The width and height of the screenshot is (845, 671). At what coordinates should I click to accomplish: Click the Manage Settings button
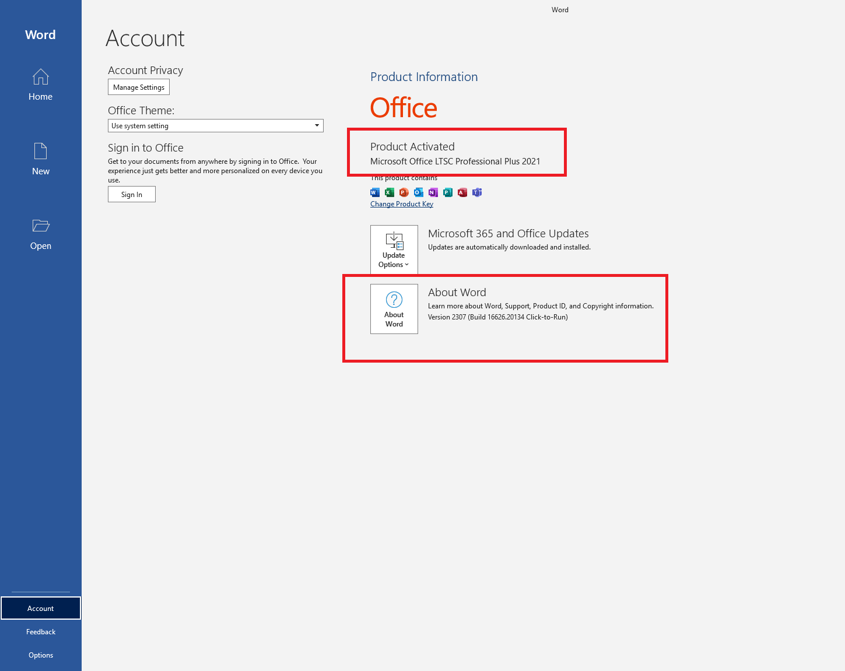tap(139, 87)
